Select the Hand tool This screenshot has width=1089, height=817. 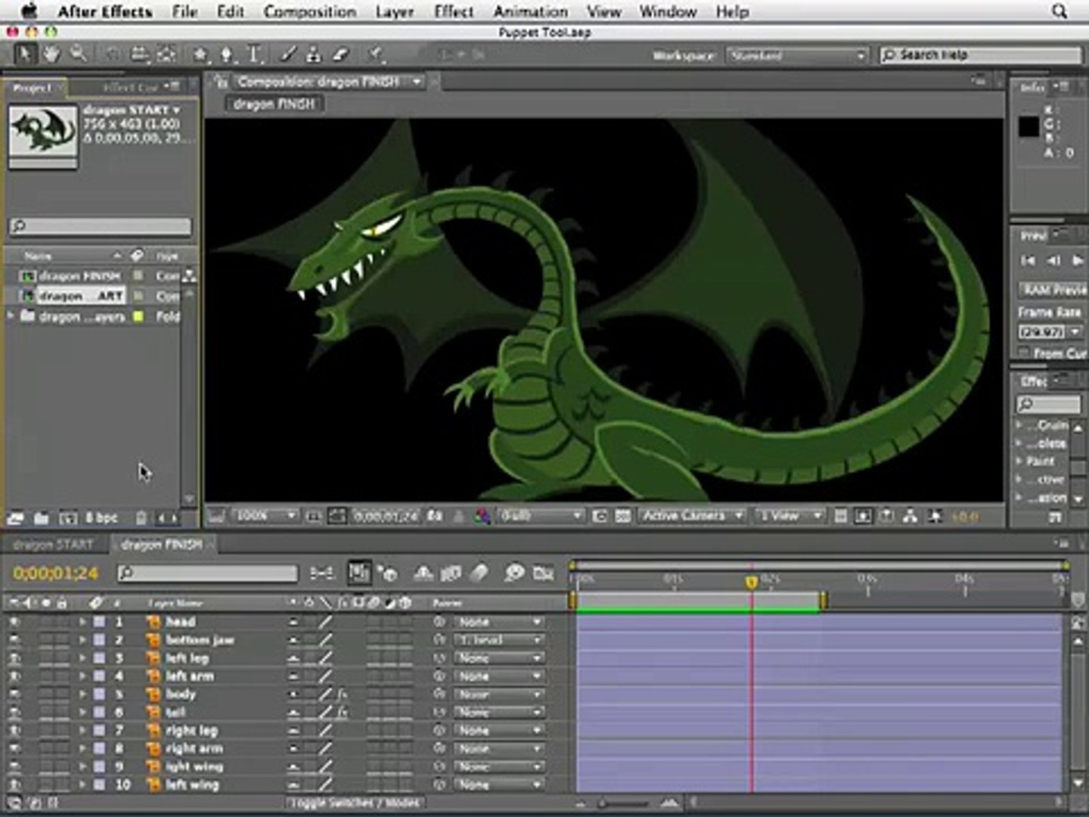51,54
